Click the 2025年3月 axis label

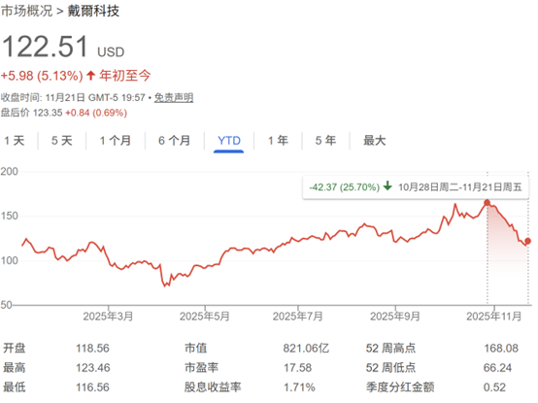pos(108,317)
